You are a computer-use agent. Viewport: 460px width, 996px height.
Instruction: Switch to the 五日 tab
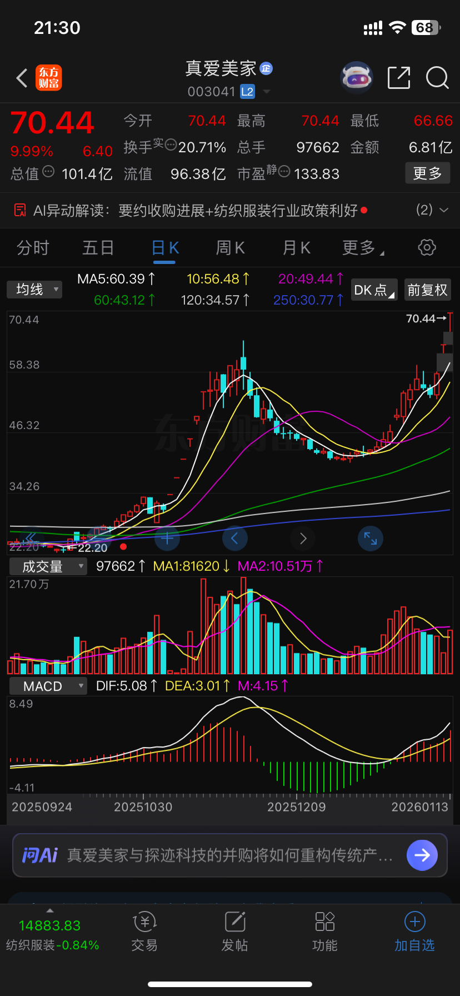(x=98, y=248)
